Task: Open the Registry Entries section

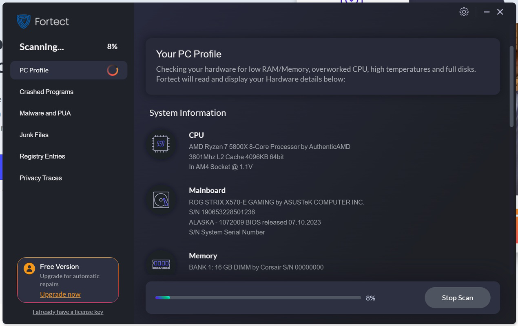Action: click(x=42, y=156)
